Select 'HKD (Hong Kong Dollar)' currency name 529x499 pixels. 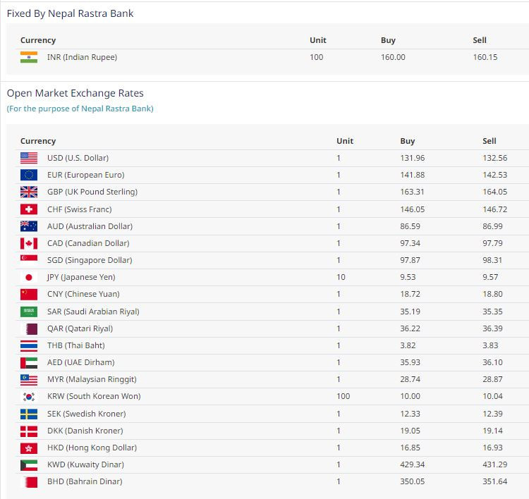coord(92,448)
